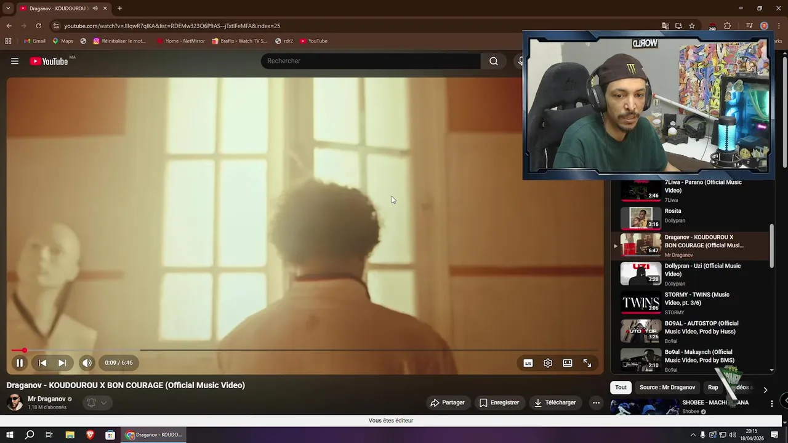Install or cast icon in address bar
Image resolution: width=788 pixels, height=443 pixels.
point(678,26)
